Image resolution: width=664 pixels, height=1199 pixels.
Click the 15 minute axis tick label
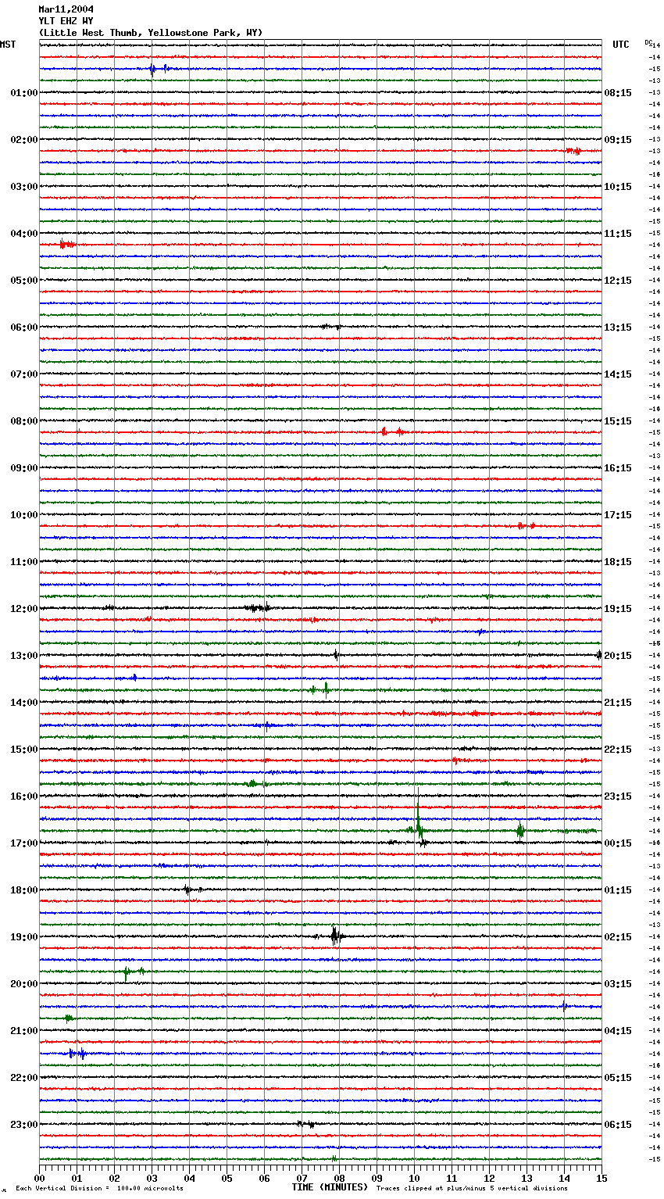(602, 1178)
